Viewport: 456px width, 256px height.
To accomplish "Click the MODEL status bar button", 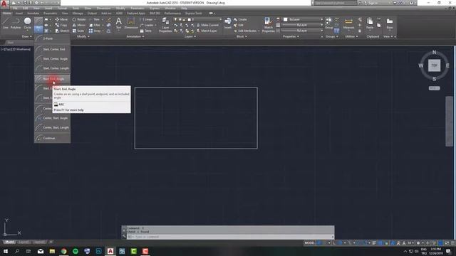I will 310,243.
